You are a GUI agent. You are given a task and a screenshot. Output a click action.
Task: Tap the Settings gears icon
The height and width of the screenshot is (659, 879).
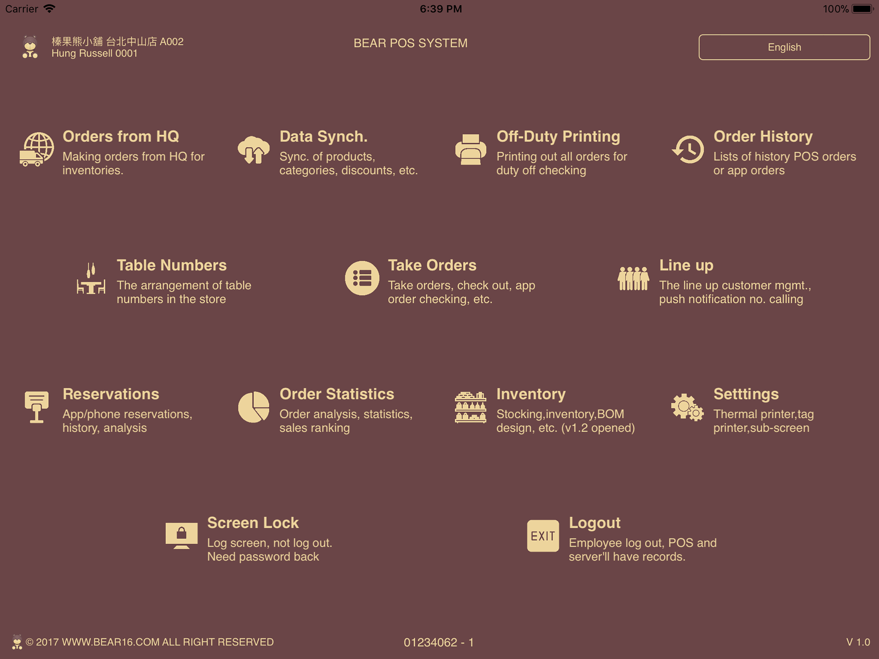(x=688, y=407)
